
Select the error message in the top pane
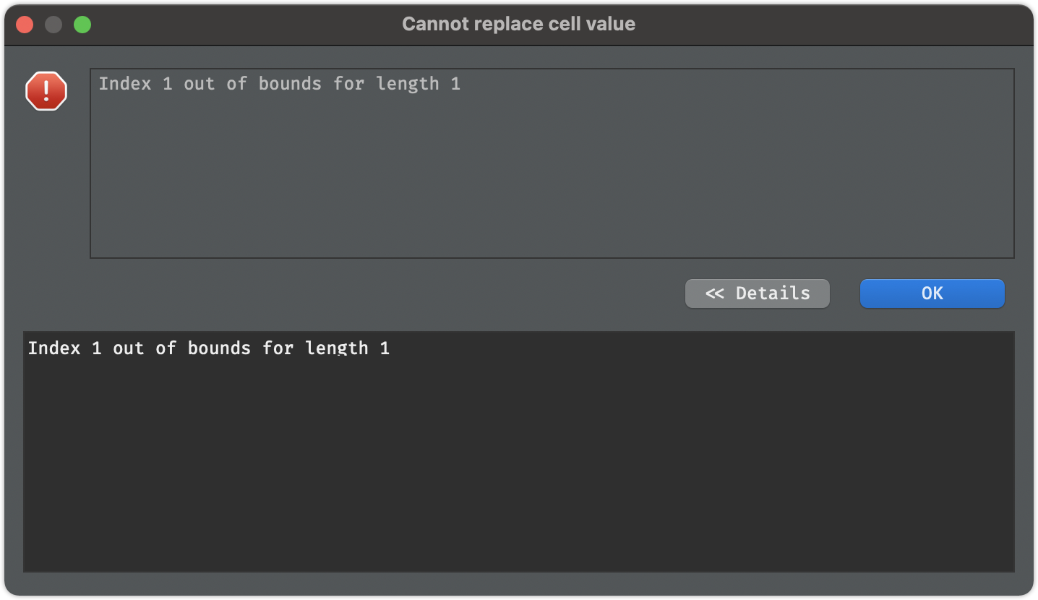click(x=280, y=83)
